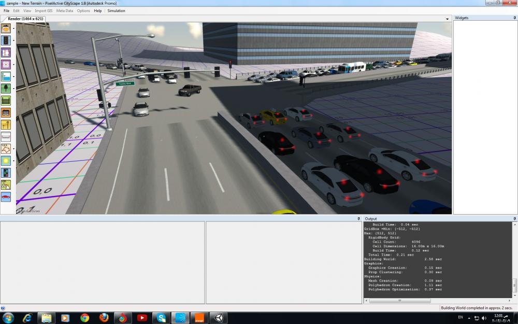Select the purple dotted region tool
The width and height of the screenshot is (518, 324).
[6, 64]
